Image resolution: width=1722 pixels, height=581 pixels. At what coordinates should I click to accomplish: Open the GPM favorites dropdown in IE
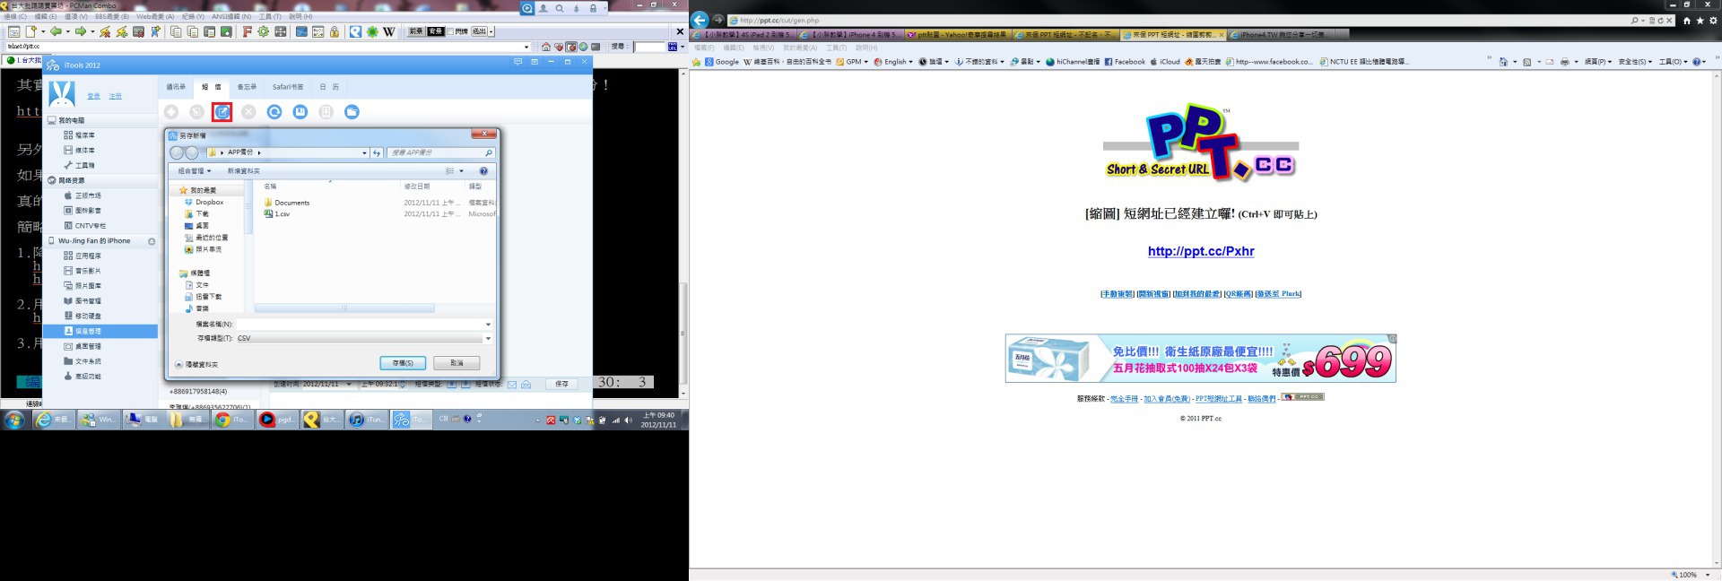852,62
